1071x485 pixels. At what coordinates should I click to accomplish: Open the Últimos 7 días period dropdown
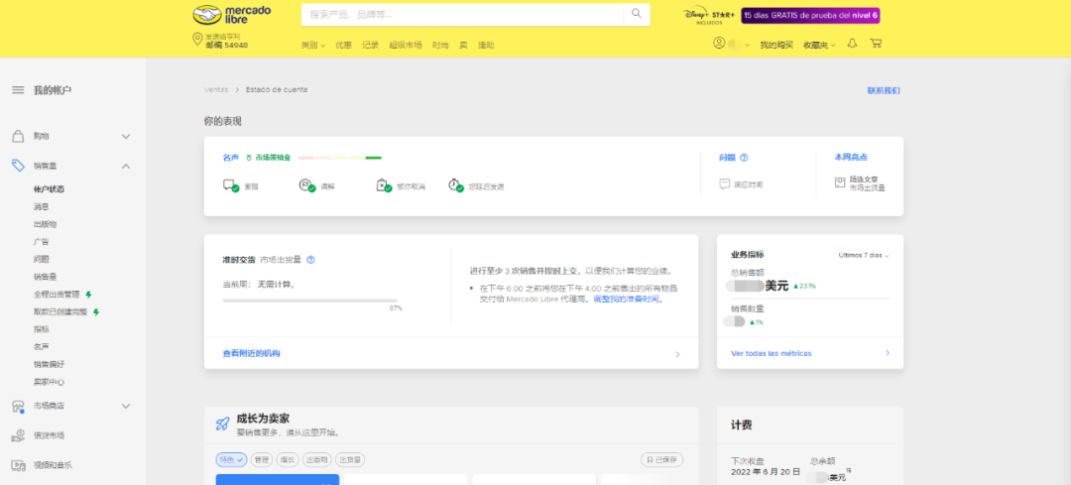point(864,256)
